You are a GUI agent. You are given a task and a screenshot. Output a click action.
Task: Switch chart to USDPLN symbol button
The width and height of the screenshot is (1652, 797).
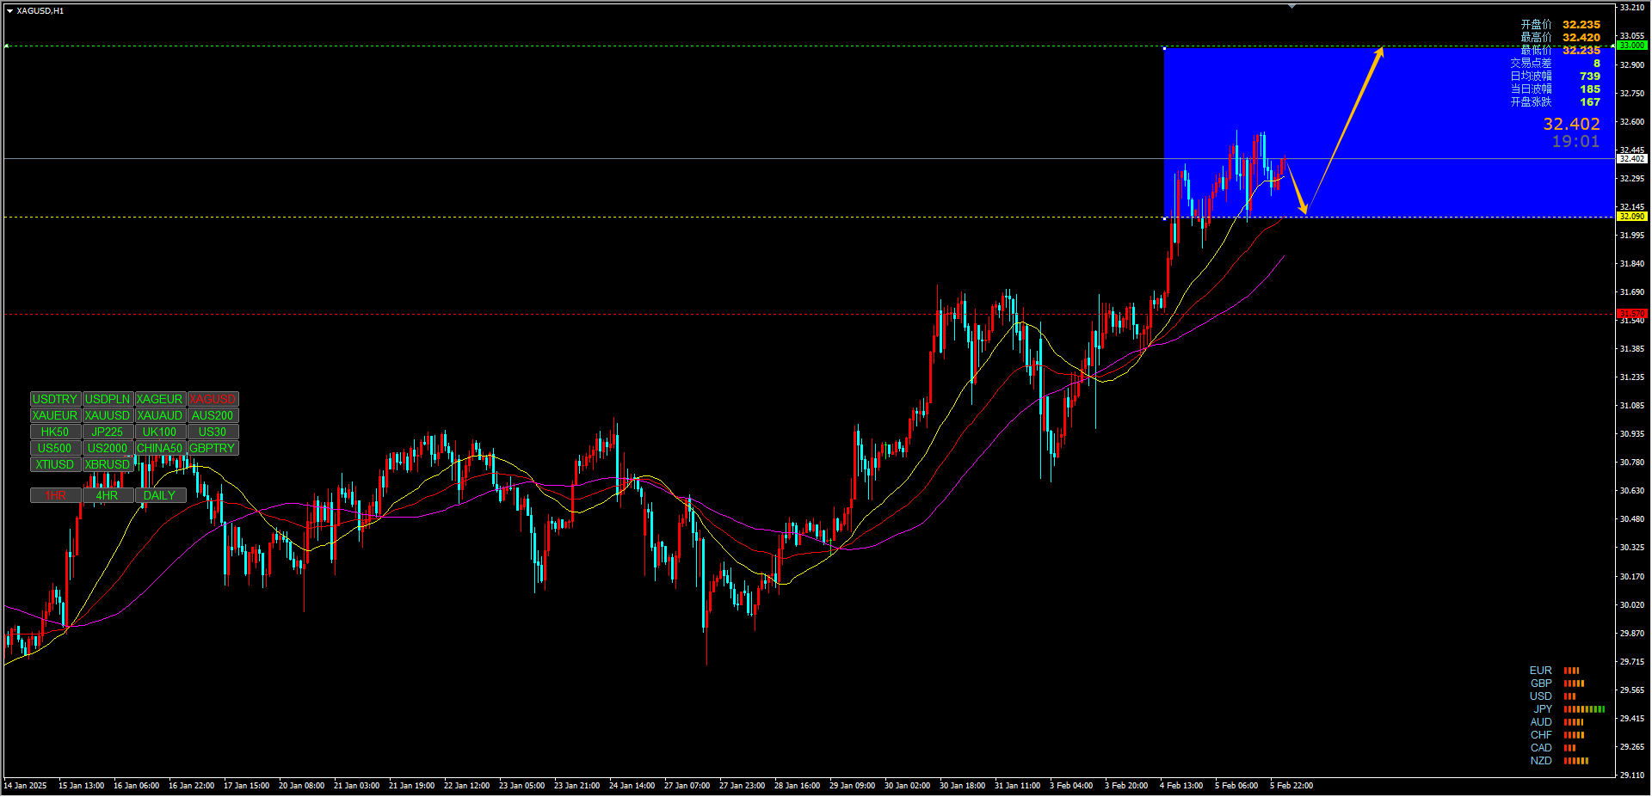[x=108, y=399]
